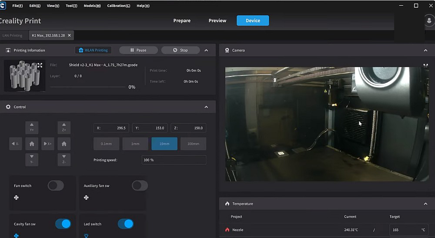
Task: Edit the X position field
Action: [x=111, y=128]
